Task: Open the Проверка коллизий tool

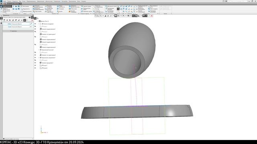Action: point(152,12)
